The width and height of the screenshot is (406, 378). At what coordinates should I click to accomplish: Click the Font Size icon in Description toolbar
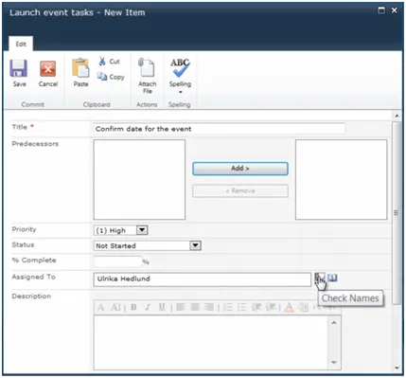(115, 307)
